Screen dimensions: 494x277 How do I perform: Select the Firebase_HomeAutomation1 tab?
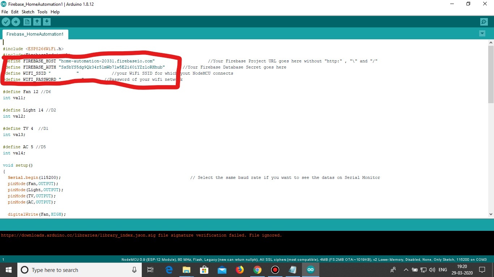point(35,34)
